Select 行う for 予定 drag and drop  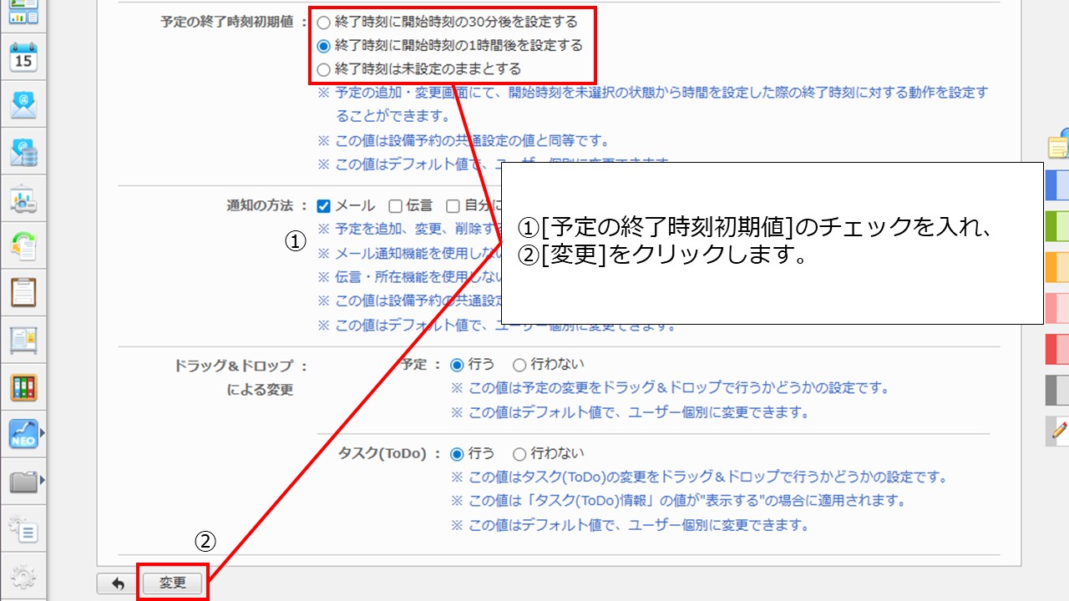tap(457, 364)
